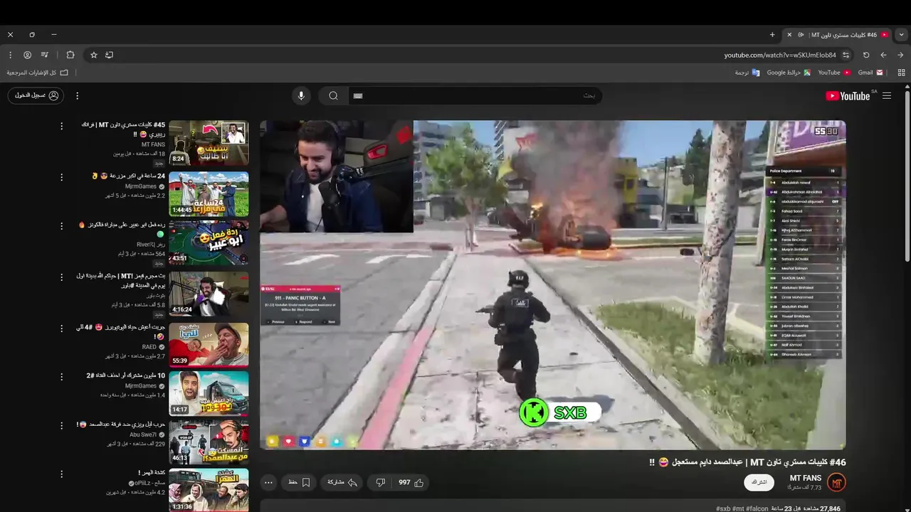Viewport: 911px width, 512px height.
Task: Open options menu for the 4:16:24 stream video
Action: click(x=61, y=276)
